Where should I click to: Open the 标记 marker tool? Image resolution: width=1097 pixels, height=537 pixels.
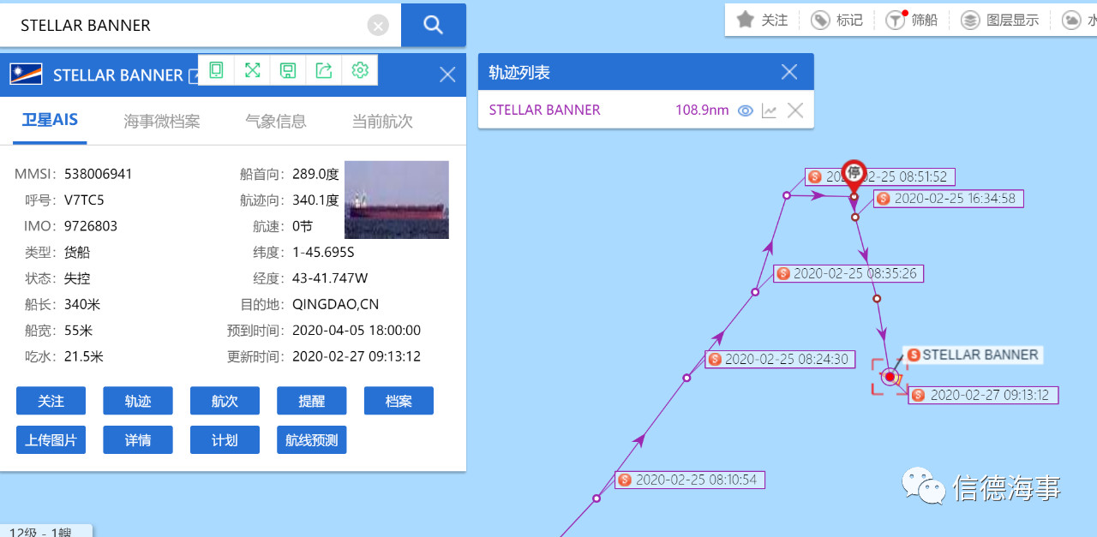(x=837, y=20)
